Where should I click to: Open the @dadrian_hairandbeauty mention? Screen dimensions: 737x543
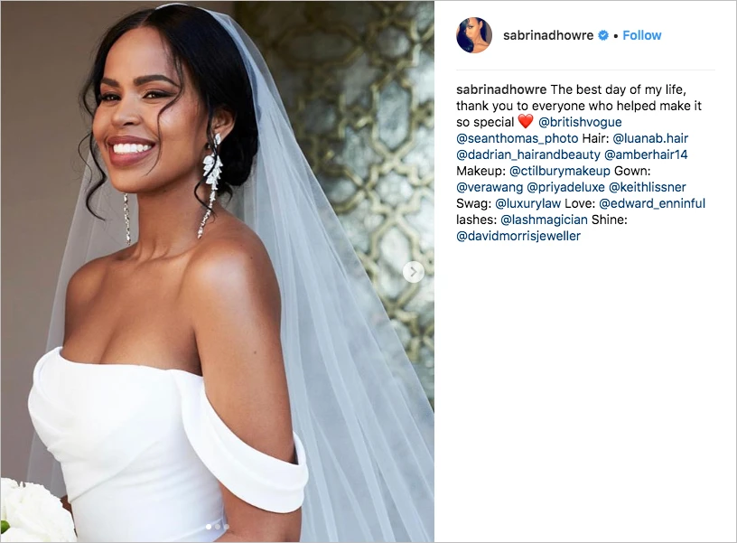[527, 154]
